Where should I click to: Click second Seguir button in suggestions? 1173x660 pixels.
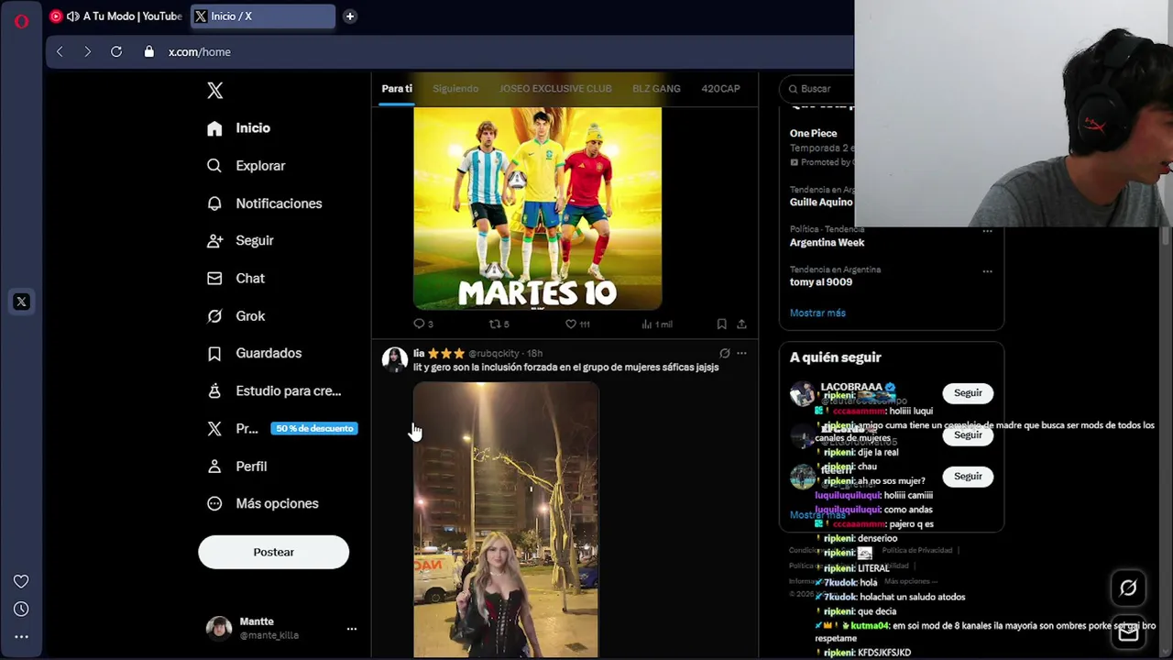point(968,435)
